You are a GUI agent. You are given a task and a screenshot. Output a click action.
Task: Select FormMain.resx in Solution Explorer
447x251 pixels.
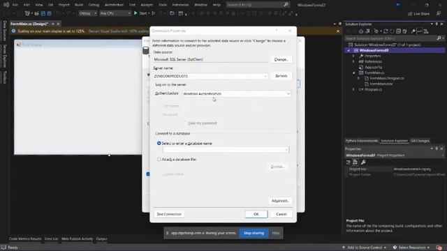click(x=381, y=84)
